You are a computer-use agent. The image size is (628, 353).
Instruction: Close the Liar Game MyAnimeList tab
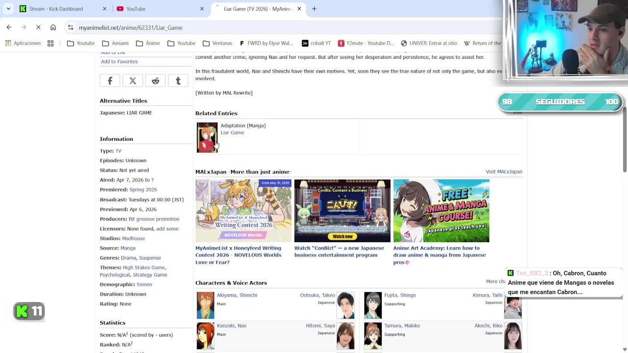point(299,9)
